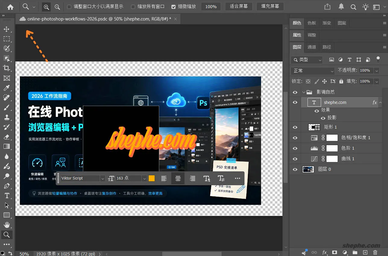Select the Rectangle shape tool
The width and height of the screenshot is (388, 256).
pos(6,215)
